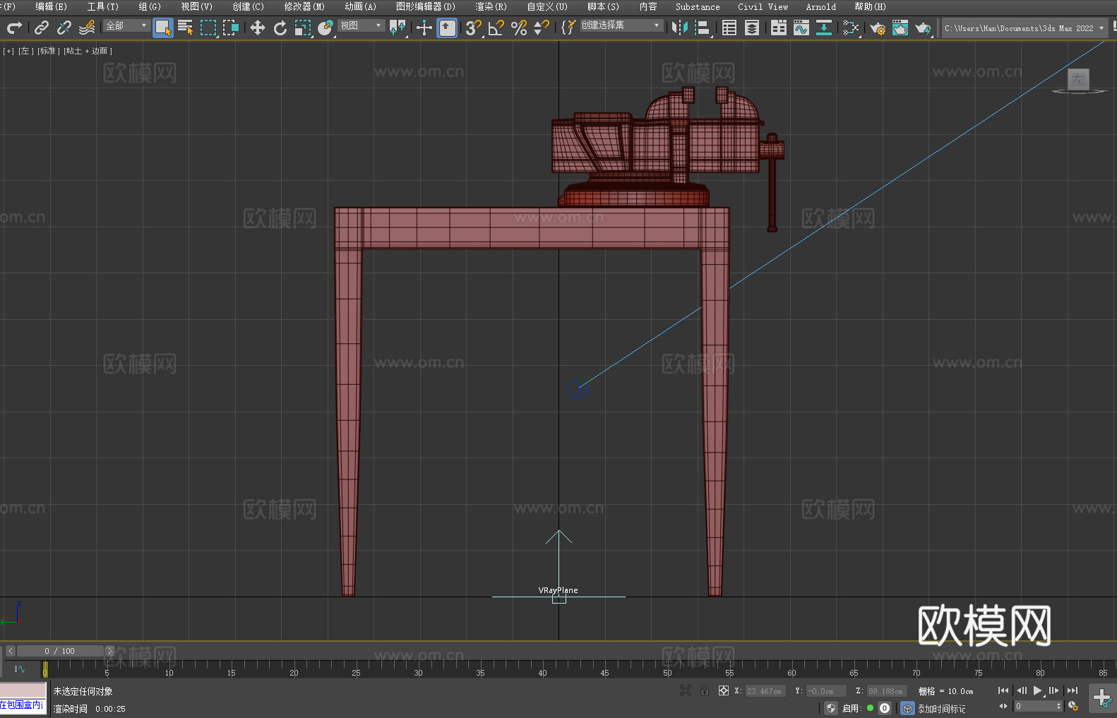This screenshot has height=718, width=1117.
Task: Open the selection filter dropdown showing 全部
Action: (x=126, y=25)
